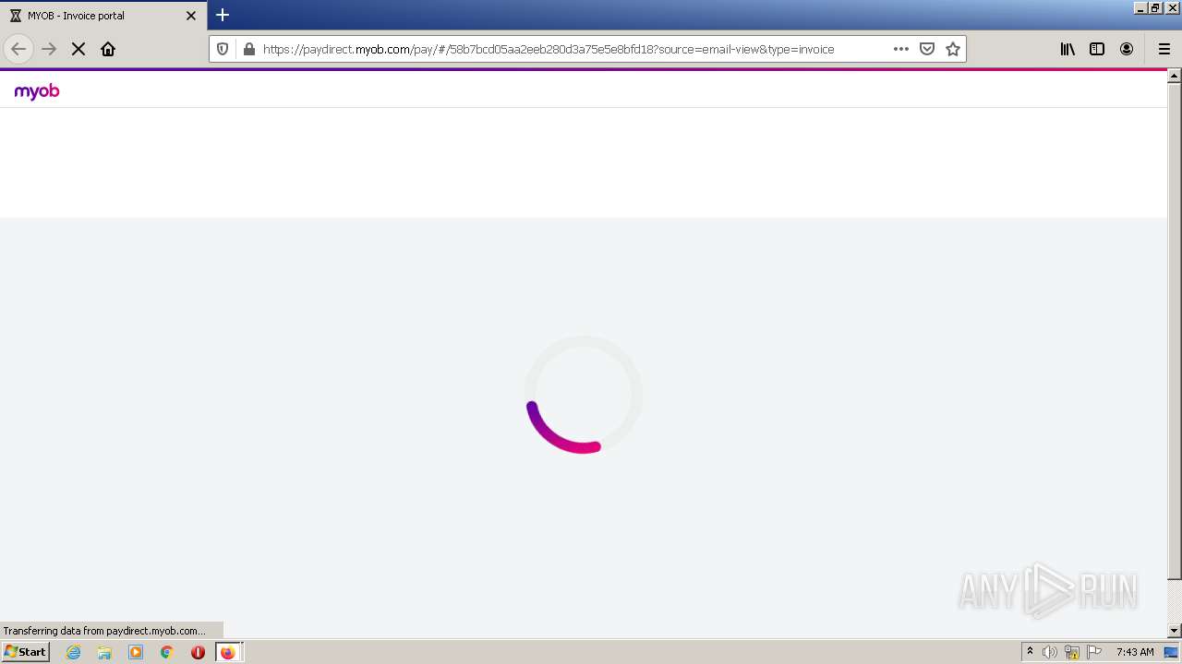The image size is (1182, 664).
Task: Open the Firefox hamburger menu
Action: click(1164, 49)
